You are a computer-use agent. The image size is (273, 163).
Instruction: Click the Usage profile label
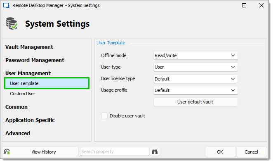click(114, 90)
